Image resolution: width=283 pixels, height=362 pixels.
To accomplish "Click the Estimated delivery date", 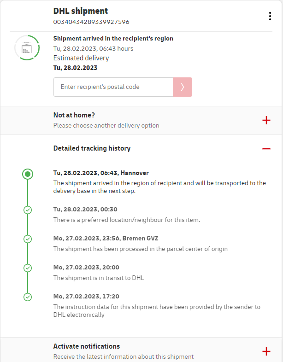I will click(75, 68).
